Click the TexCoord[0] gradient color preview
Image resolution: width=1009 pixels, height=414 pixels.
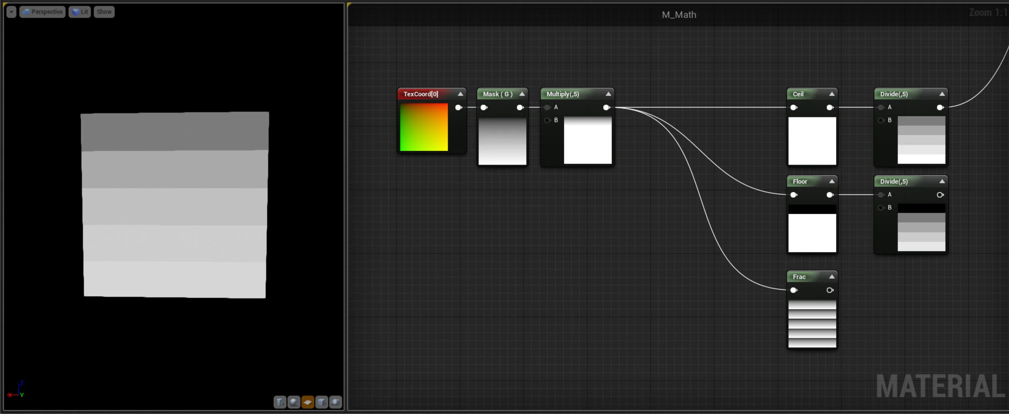(423, 128)
